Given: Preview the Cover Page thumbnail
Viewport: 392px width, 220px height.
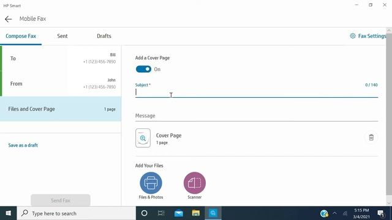Looking at the screenshot, I should tap(143, 138).
